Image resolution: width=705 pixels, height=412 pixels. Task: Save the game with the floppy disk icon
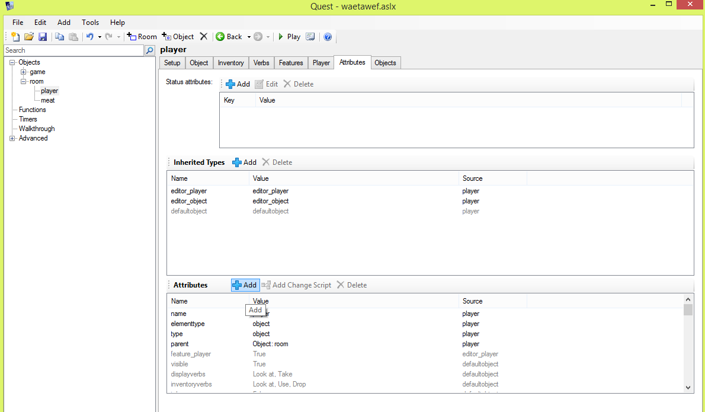pyautogui.click(x=43, y=37)
